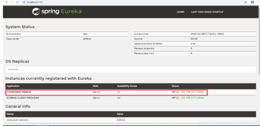The width and height of the screenshot is (260, 126).
Task: Click the Application column header
Action: pyautogui.click(x=13, y=86)
